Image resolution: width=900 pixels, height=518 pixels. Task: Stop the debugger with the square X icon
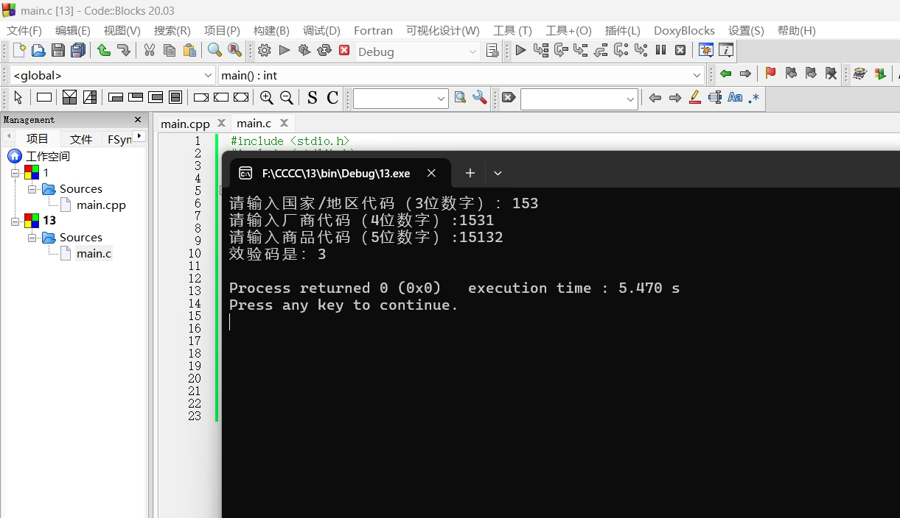680,50
